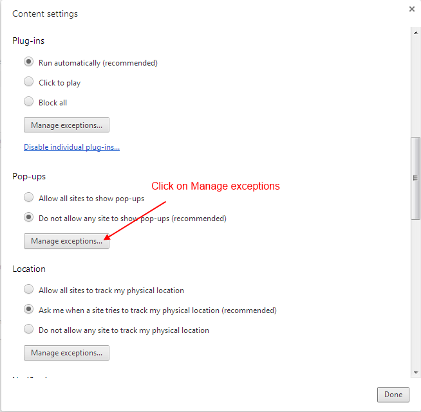Open the Disable individual plug-ins link
421x412 pixels.
[71, 147]
